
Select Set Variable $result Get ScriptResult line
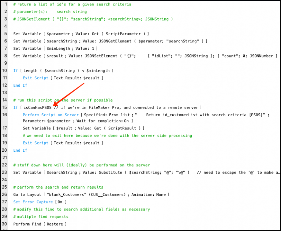pos(83,128)
